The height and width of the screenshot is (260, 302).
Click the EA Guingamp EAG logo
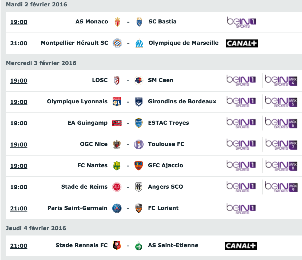click(117, 123)
